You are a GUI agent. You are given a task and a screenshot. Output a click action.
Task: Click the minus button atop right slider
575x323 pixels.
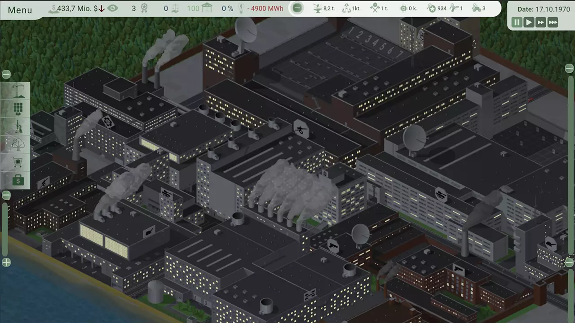(x=569, y=68)
